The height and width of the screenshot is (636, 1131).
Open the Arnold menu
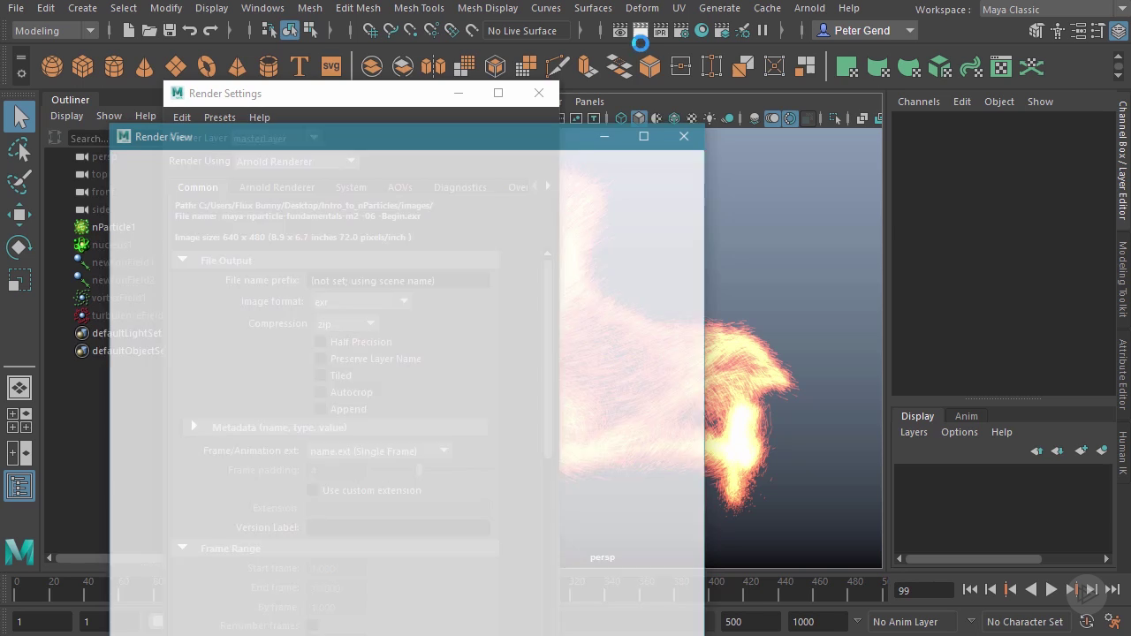coord(809,8)
